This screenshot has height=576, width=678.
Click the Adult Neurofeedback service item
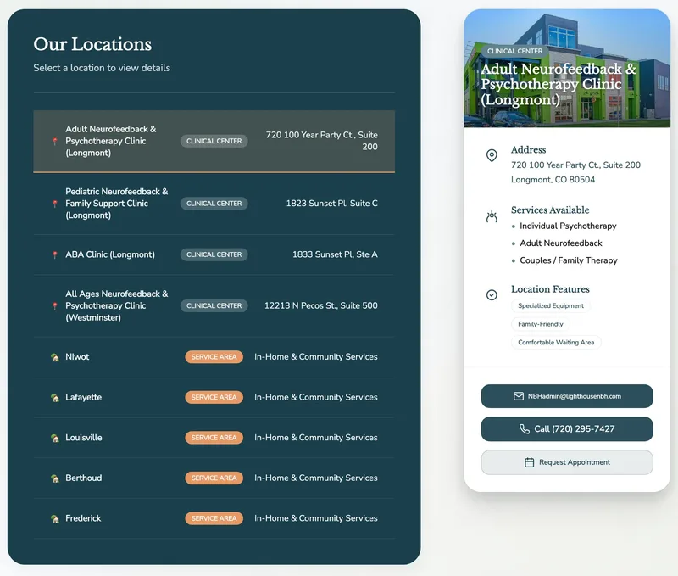point(561,243)
